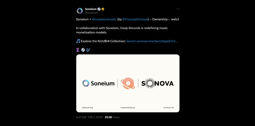Image resolution: width=255 pixels, height=126 pixels.
Task: Open the @cooprecsmusic mention
Action: click(104, 19)
